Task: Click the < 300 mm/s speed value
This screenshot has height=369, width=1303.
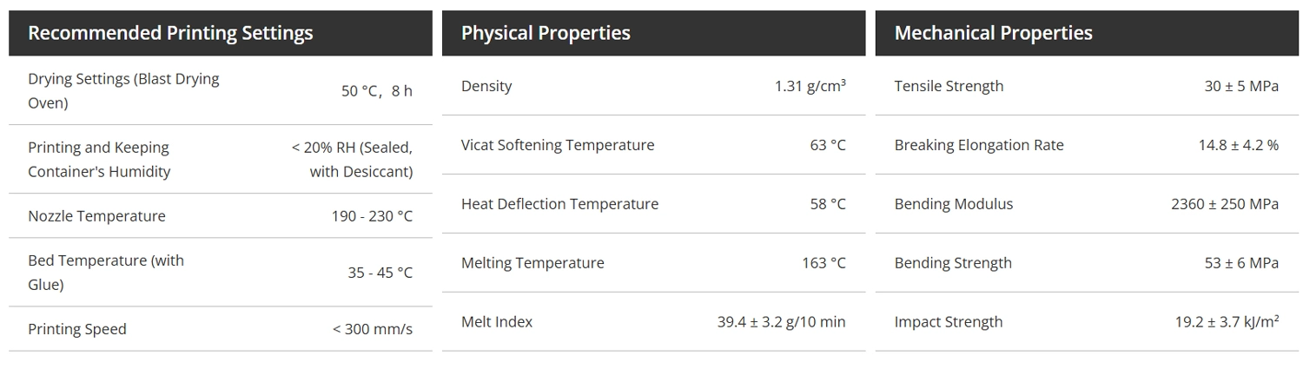Action: (x=372, y=330)
